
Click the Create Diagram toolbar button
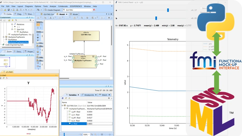(x=52, y=10)
